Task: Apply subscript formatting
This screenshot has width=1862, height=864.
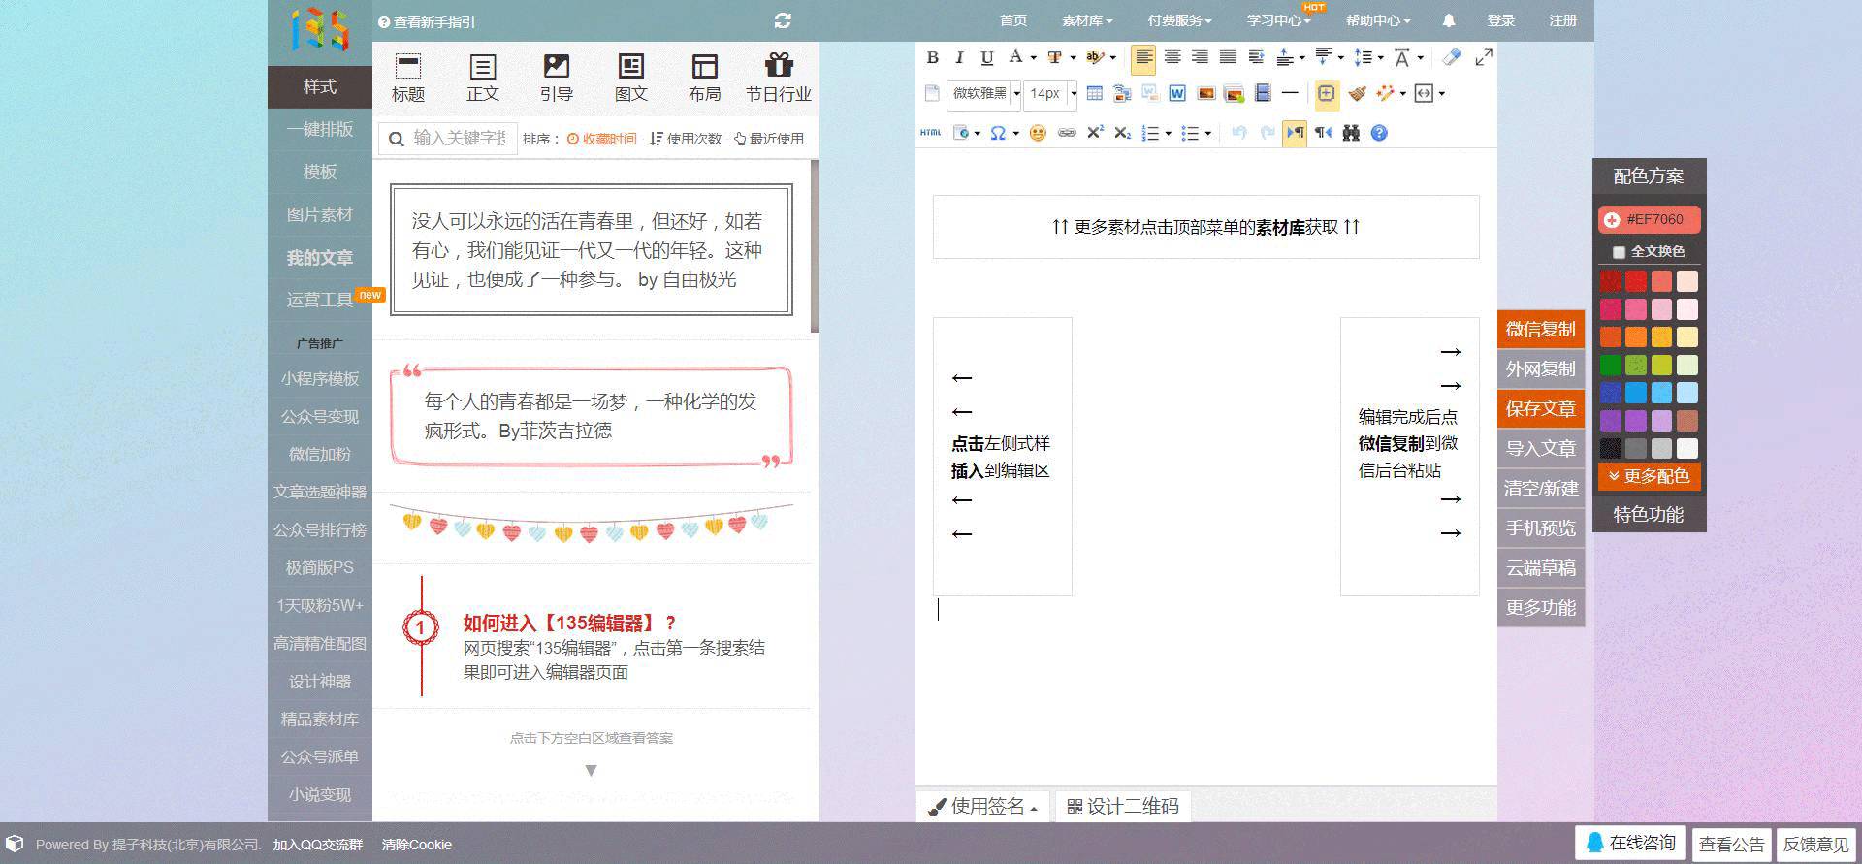Action: pos(1122,133)
